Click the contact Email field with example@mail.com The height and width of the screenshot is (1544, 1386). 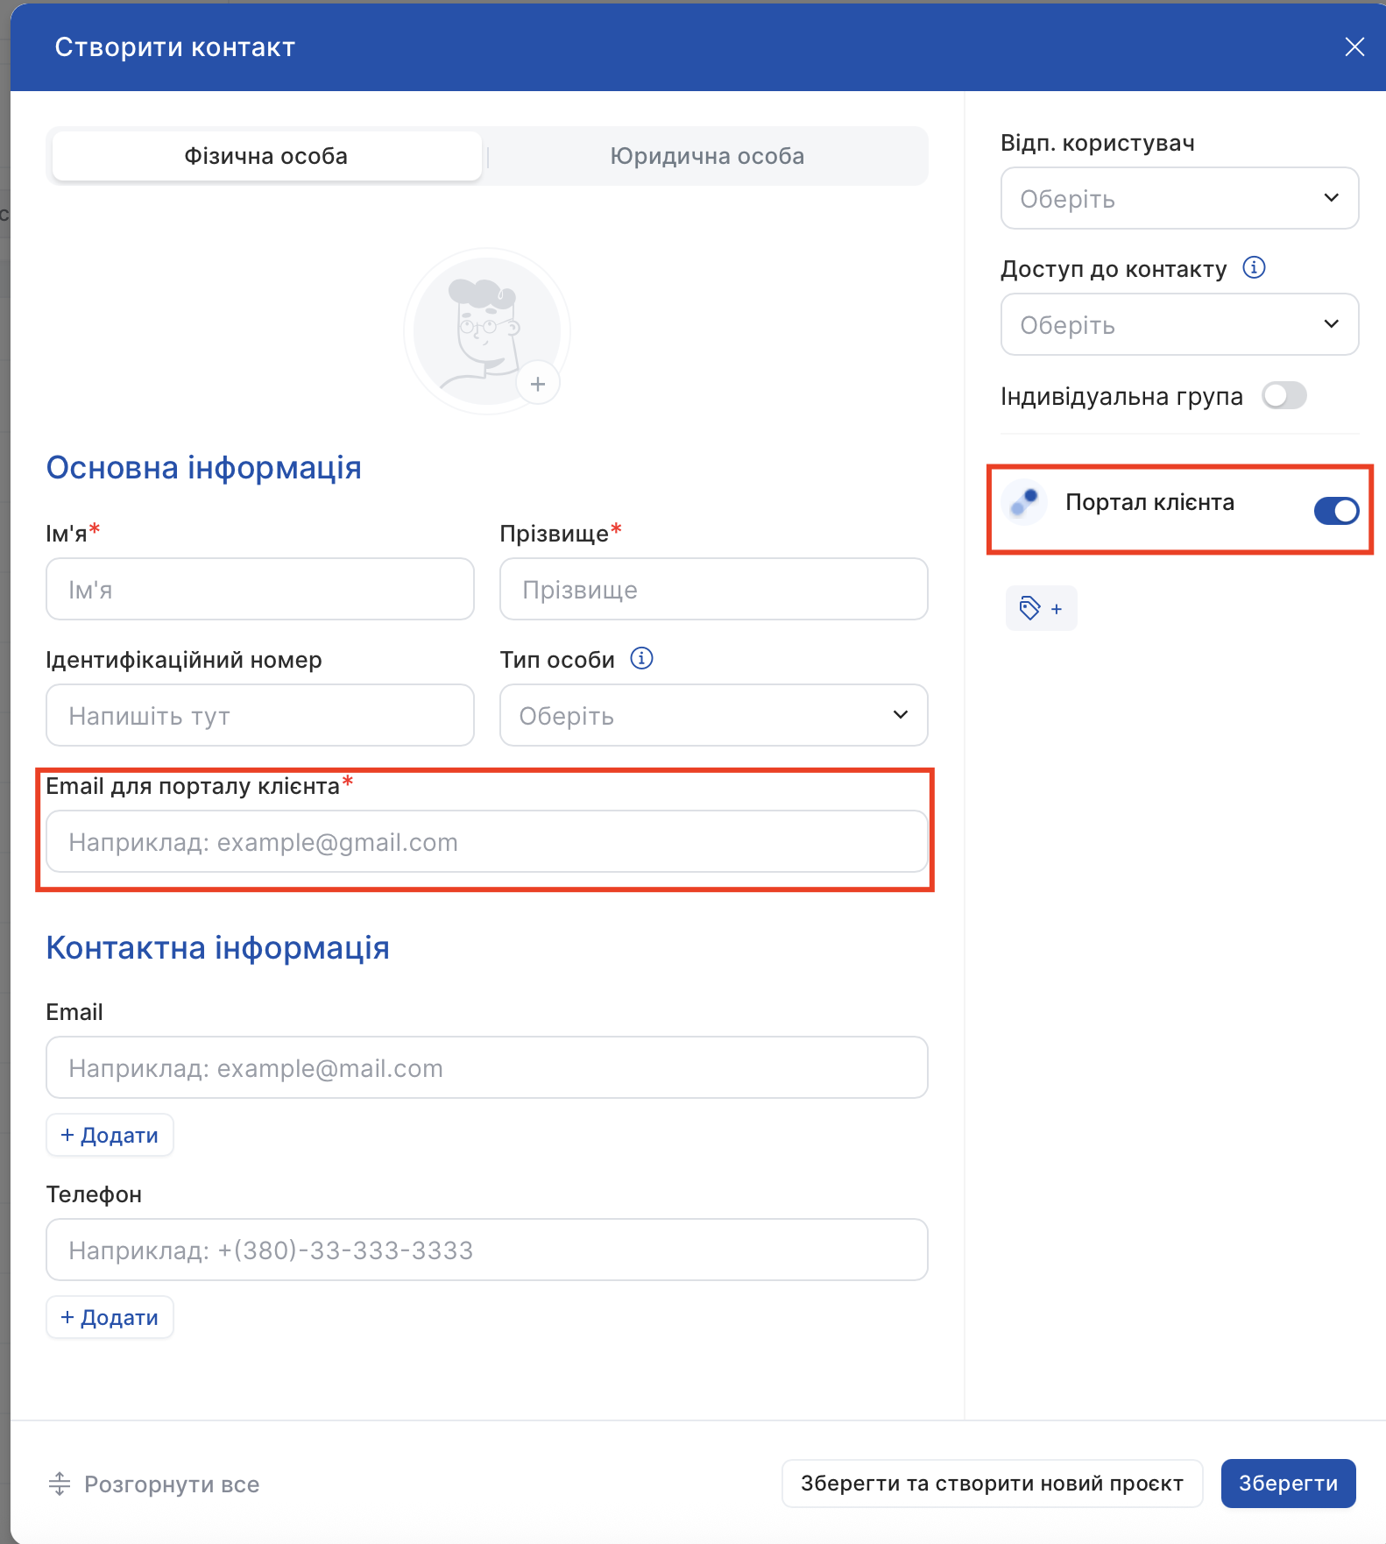(486, 1067)
